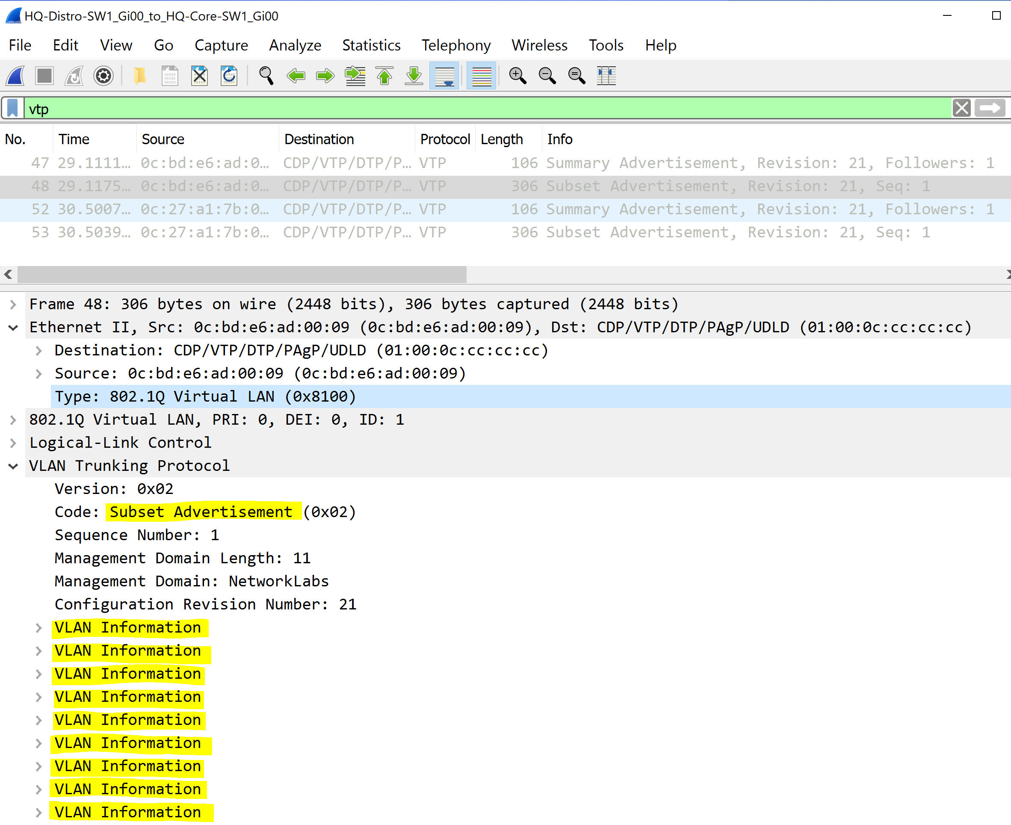This screenshot has height=825, width=1011.
Task: Stop the running capture
Action: tap(44, 76)
